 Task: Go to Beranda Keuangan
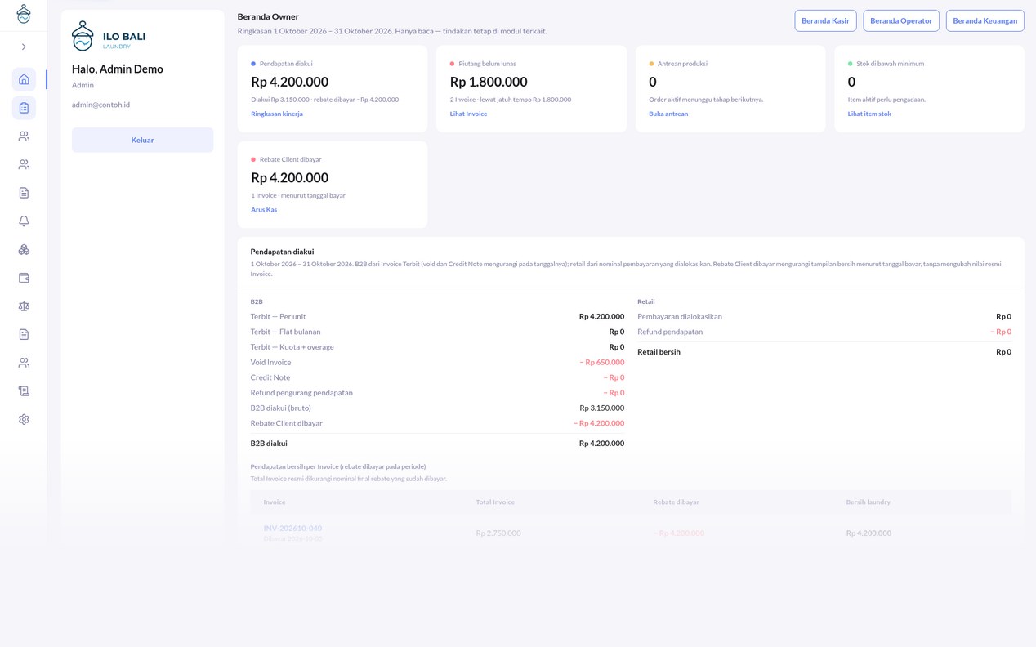point(985,20)
